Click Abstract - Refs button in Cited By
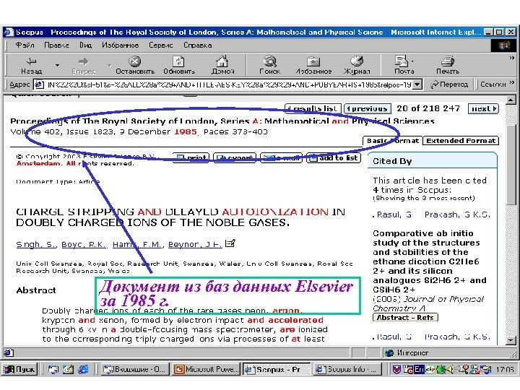Screen dimensions: 520x390 [x=405, y=317]
